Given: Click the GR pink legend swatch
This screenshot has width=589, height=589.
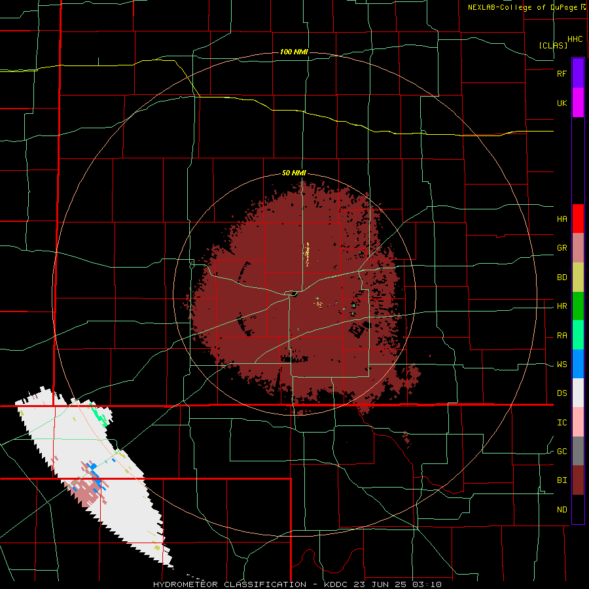Looking at the screenshot, I should 578,248.
